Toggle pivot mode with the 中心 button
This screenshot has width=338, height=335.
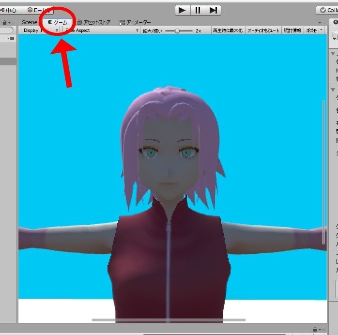click(x=10, y=10)
